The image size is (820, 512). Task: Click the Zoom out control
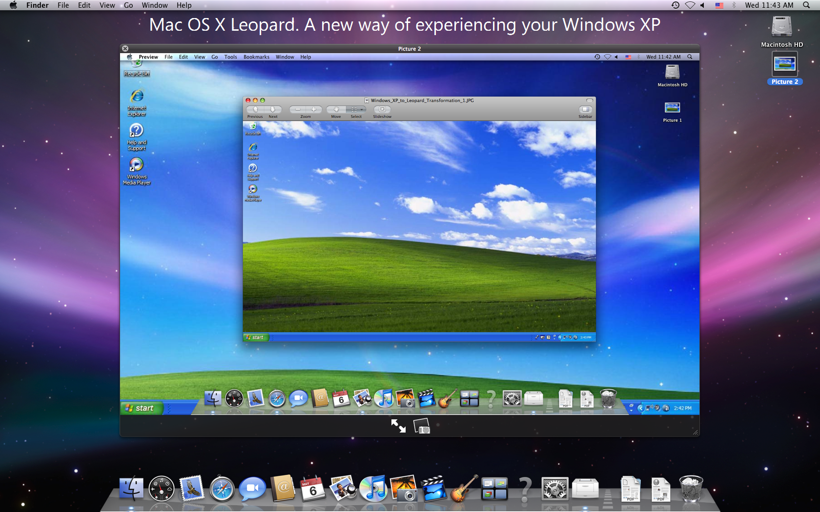[297, 109]
